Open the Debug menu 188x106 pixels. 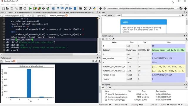(32, 5)
